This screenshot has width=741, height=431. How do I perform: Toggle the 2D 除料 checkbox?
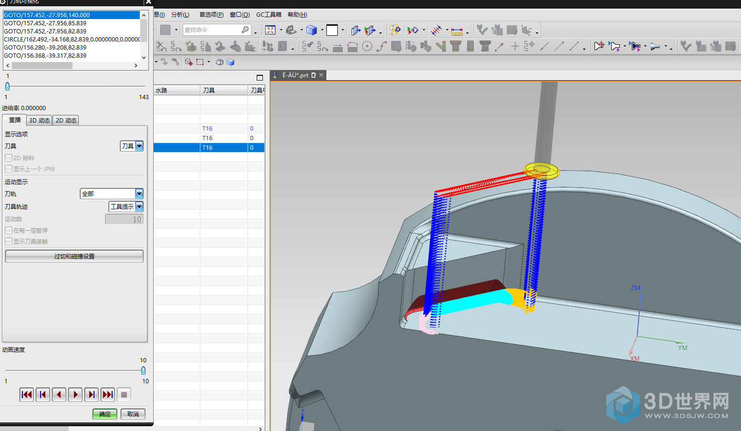(9, 158)
